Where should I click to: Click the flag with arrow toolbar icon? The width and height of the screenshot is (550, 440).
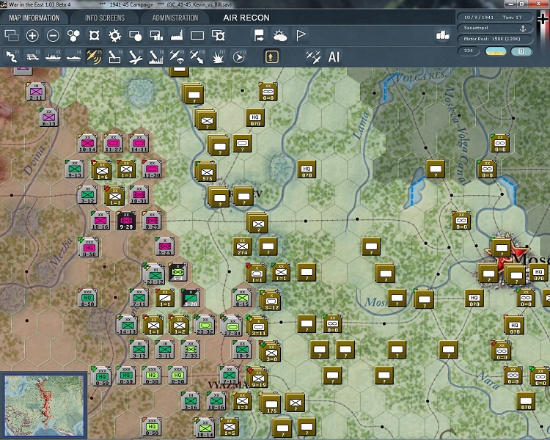(x=259, y=35)
